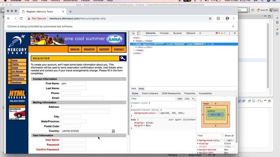Open the Java EE perspective in Eclipse
The image size is (280, 157).
point(262,10)
